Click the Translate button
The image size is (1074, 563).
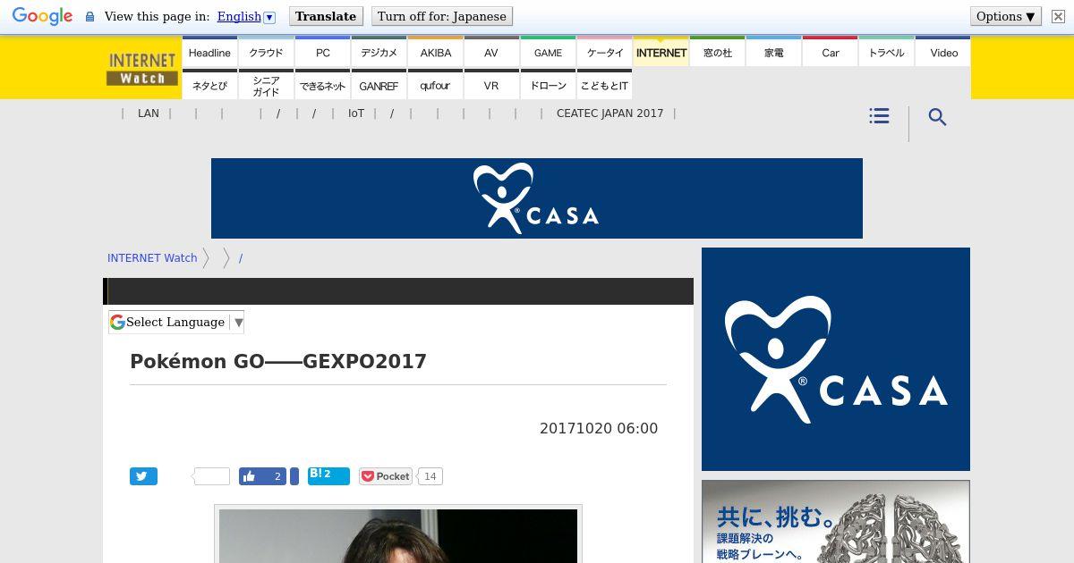pos(326,16)
